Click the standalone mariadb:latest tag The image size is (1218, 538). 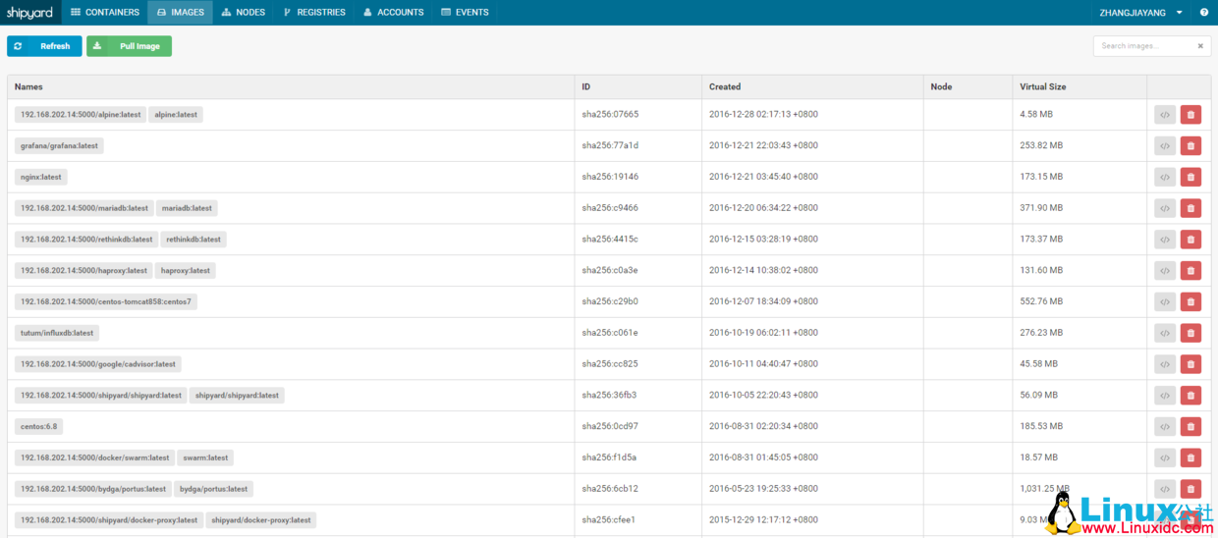(187, 208)
